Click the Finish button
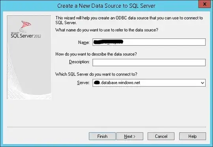 coord(102,136)
